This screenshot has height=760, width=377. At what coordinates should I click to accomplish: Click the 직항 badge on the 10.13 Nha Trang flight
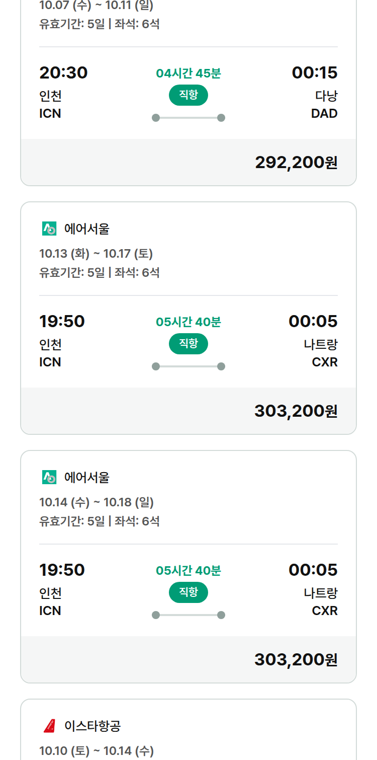[189, 344]
